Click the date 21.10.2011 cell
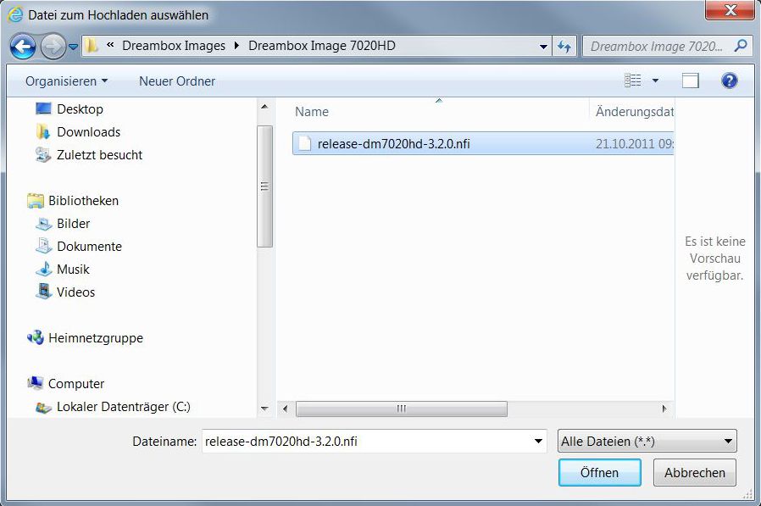 [634, 144]
